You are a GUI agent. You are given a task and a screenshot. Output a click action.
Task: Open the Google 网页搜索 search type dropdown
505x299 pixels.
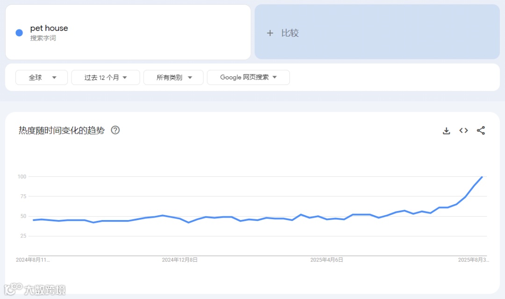click(x=248, y=77)
